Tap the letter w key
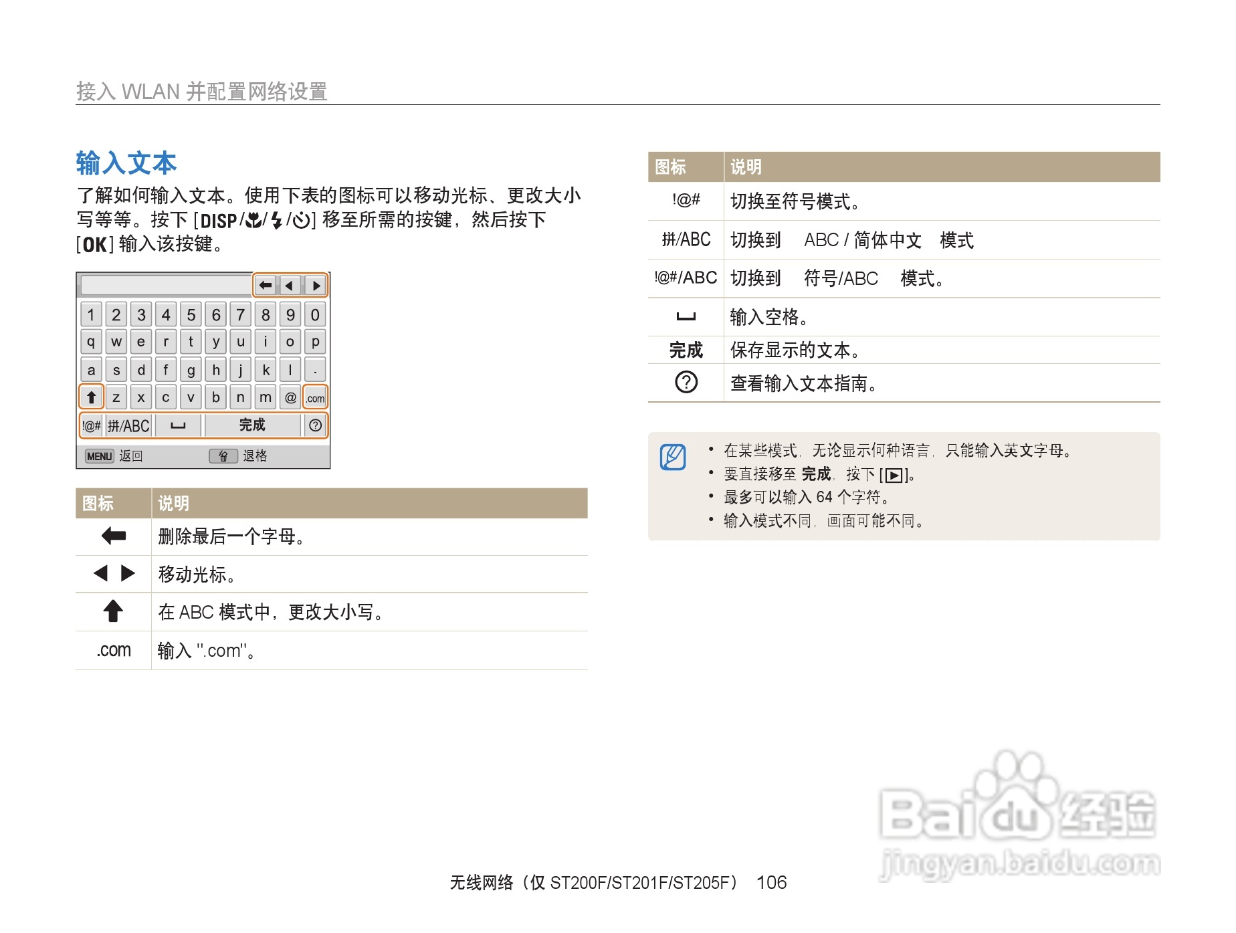Viewport: 1236px width, 933px height. coord(116,342)
